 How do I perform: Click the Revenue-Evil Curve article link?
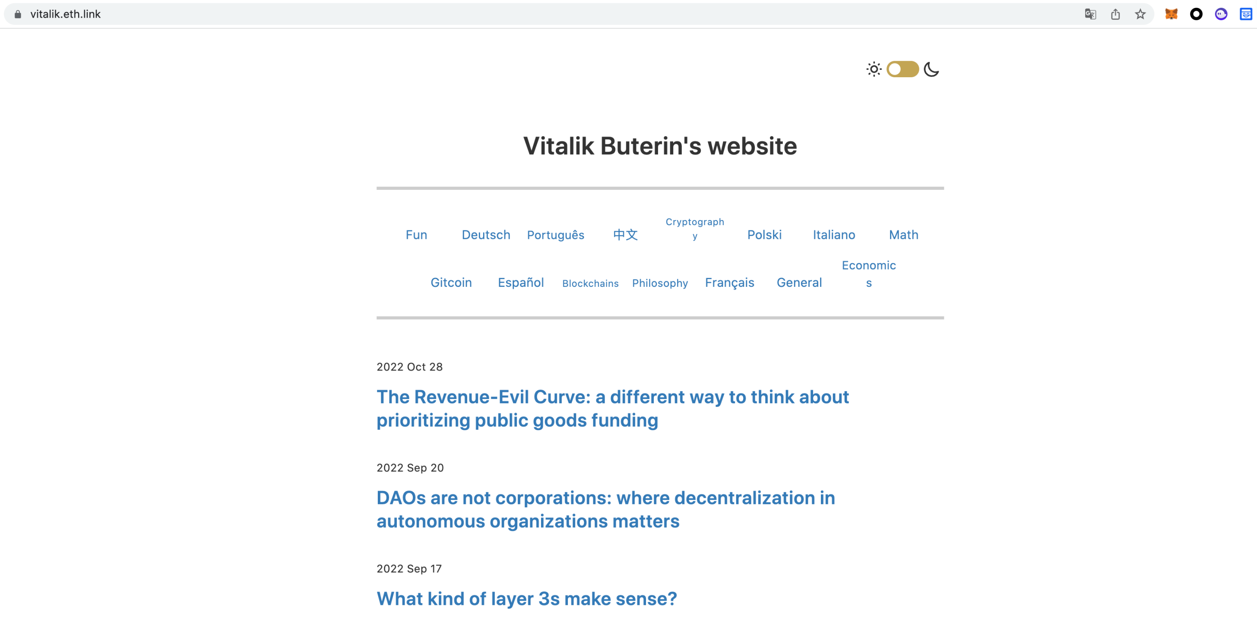(613, 409)
